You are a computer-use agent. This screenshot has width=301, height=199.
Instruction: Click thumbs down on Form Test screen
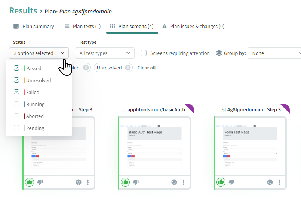coord(232,182)
